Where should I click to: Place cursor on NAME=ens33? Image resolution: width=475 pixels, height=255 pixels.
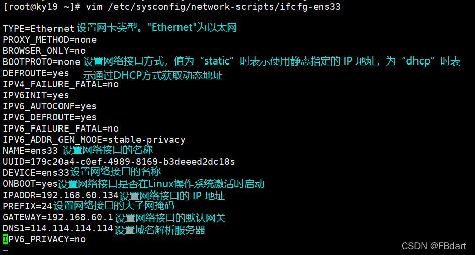[x=30, y=151]
